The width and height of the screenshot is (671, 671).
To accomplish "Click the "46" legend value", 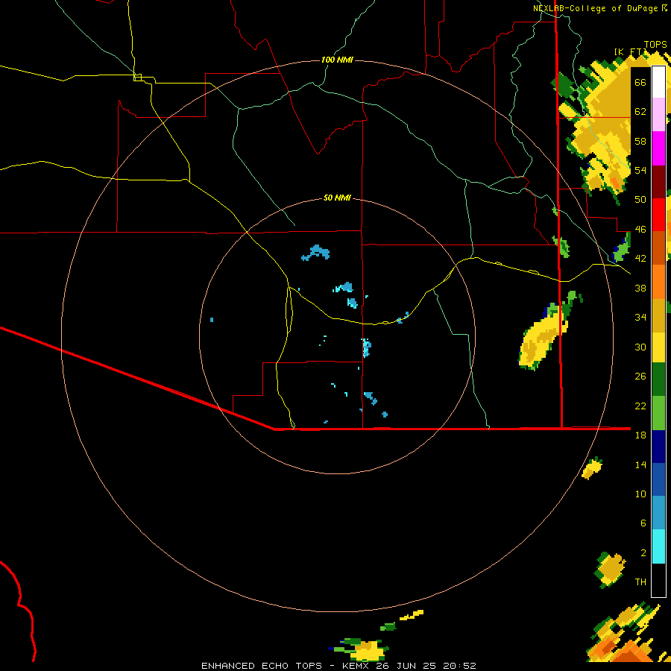I will (640, 230).
